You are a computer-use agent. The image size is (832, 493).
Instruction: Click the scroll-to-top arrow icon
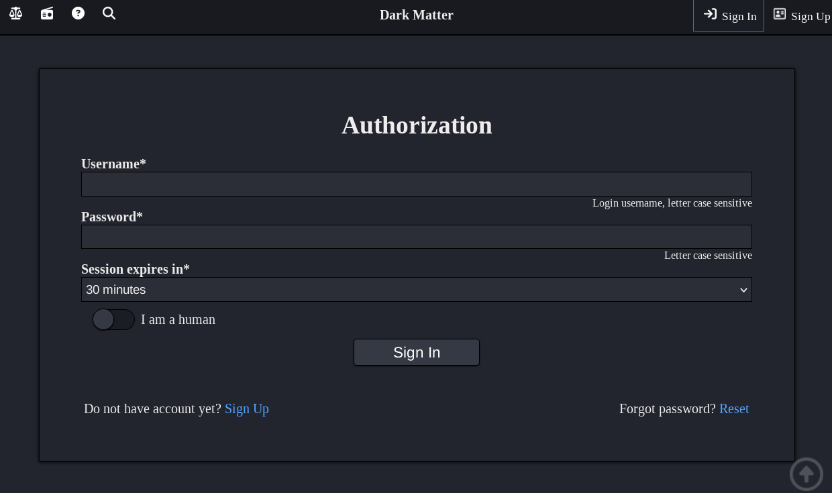807,474
